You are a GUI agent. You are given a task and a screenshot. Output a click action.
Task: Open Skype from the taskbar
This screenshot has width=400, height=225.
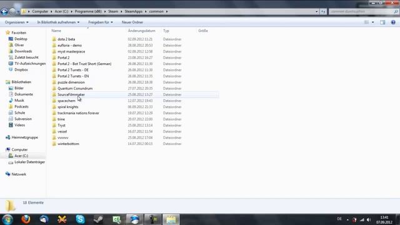(80, 219)
